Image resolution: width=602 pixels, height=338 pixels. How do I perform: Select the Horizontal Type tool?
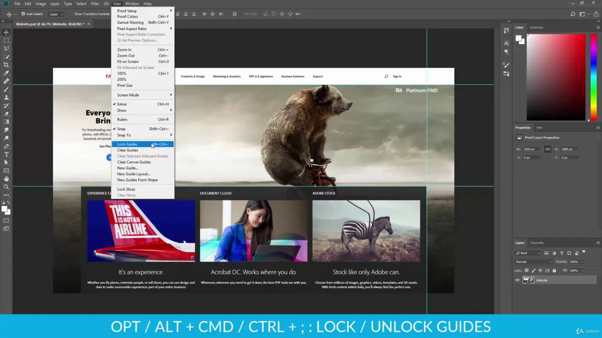tap(7, 154)
